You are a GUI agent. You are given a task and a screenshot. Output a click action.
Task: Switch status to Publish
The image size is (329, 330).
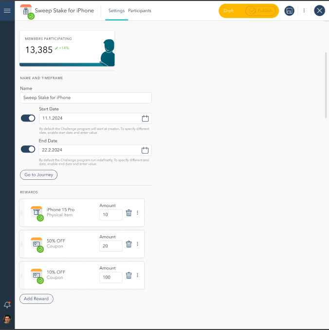[261, 11]
